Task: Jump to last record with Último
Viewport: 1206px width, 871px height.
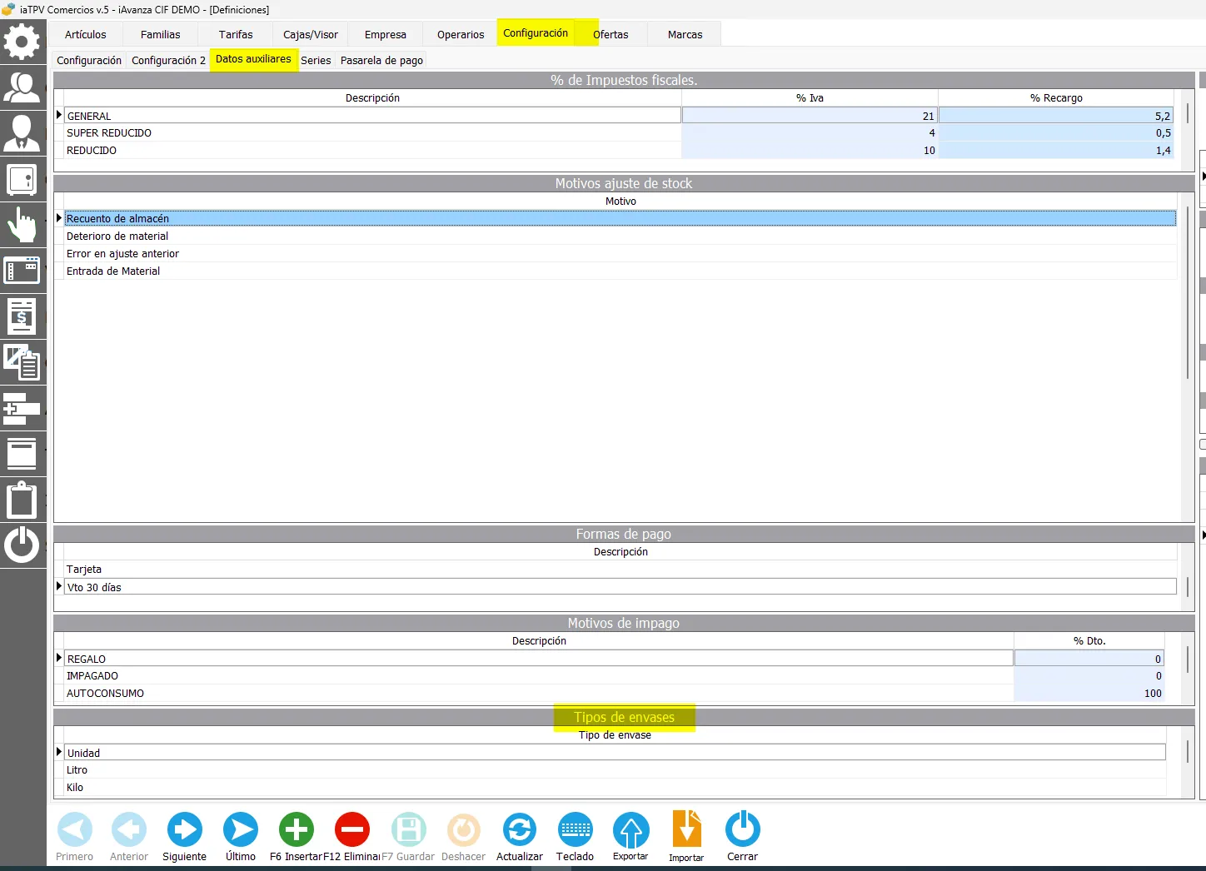Action: [x=241, y=837]
